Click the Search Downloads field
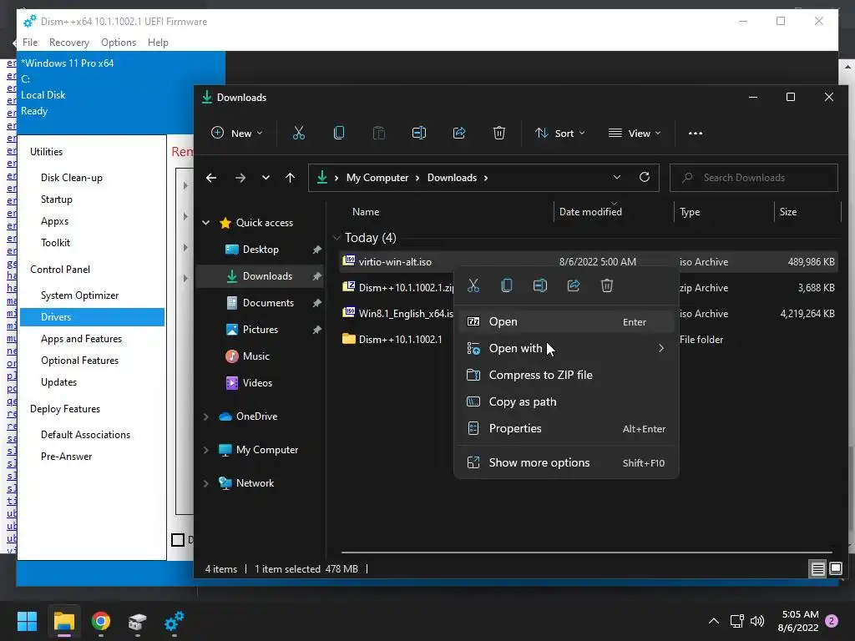Image resolution: width=855 pixels, height=641 pixels. 754,178
